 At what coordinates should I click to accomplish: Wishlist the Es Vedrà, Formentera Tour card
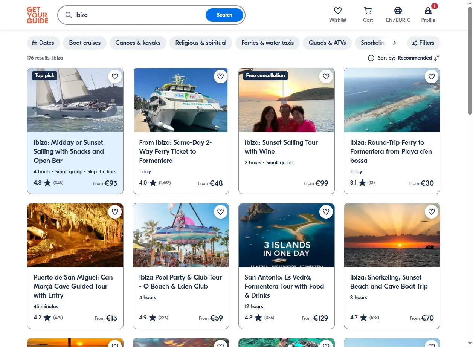point(326,212)
